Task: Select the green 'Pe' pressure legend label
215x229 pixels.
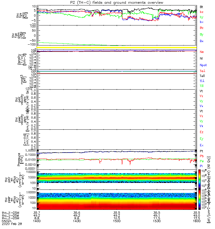Action: 202,161
